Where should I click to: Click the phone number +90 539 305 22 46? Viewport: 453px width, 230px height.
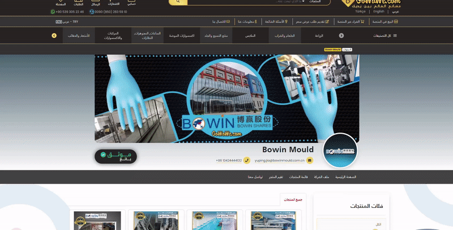70,12
